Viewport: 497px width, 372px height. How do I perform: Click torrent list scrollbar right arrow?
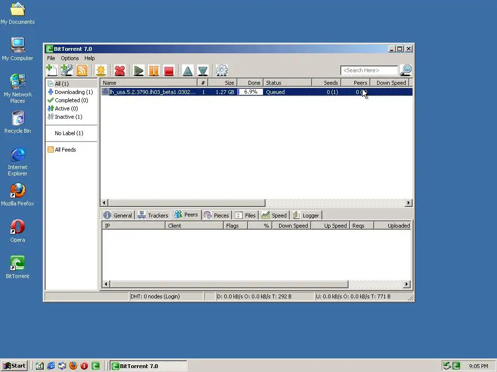[409, 203]
